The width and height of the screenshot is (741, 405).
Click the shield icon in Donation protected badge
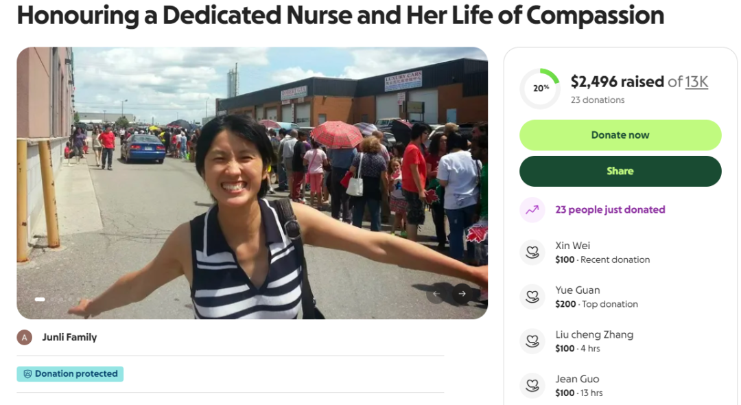pyautogui.click(x=27, y=374)
